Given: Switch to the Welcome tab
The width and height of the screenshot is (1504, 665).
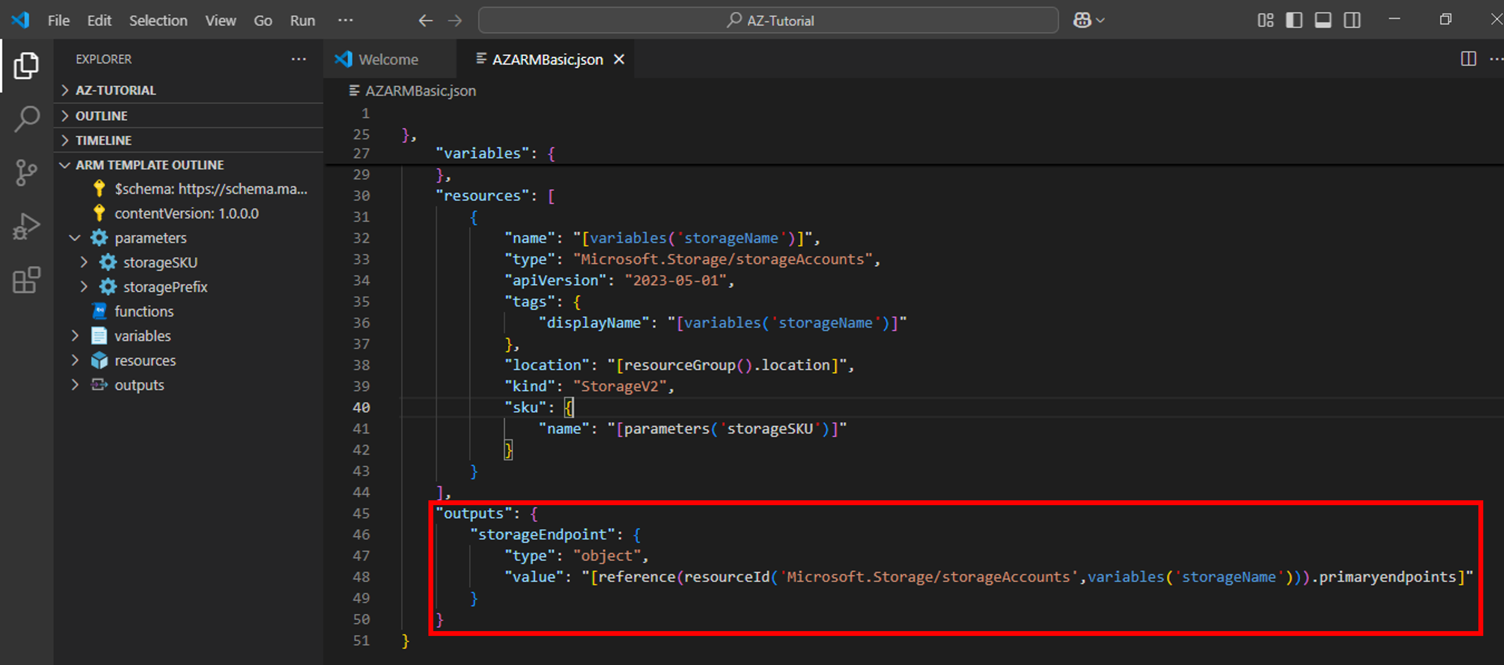Looking at the screenshot, I should 388,60.
